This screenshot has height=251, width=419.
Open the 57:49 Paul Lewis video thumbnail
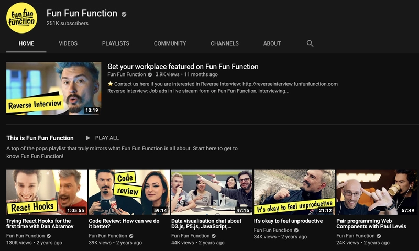click(377, 192)
